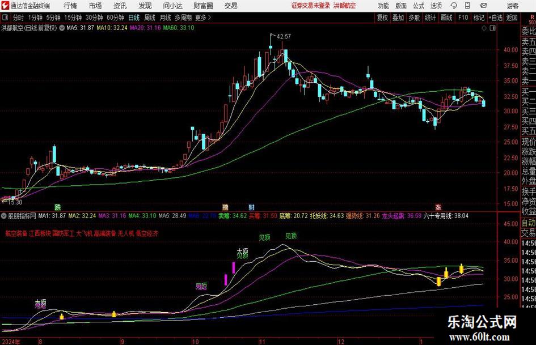Switch to 60分钟 period
Viewport: 536px width, 345px height.
(115, 18)
